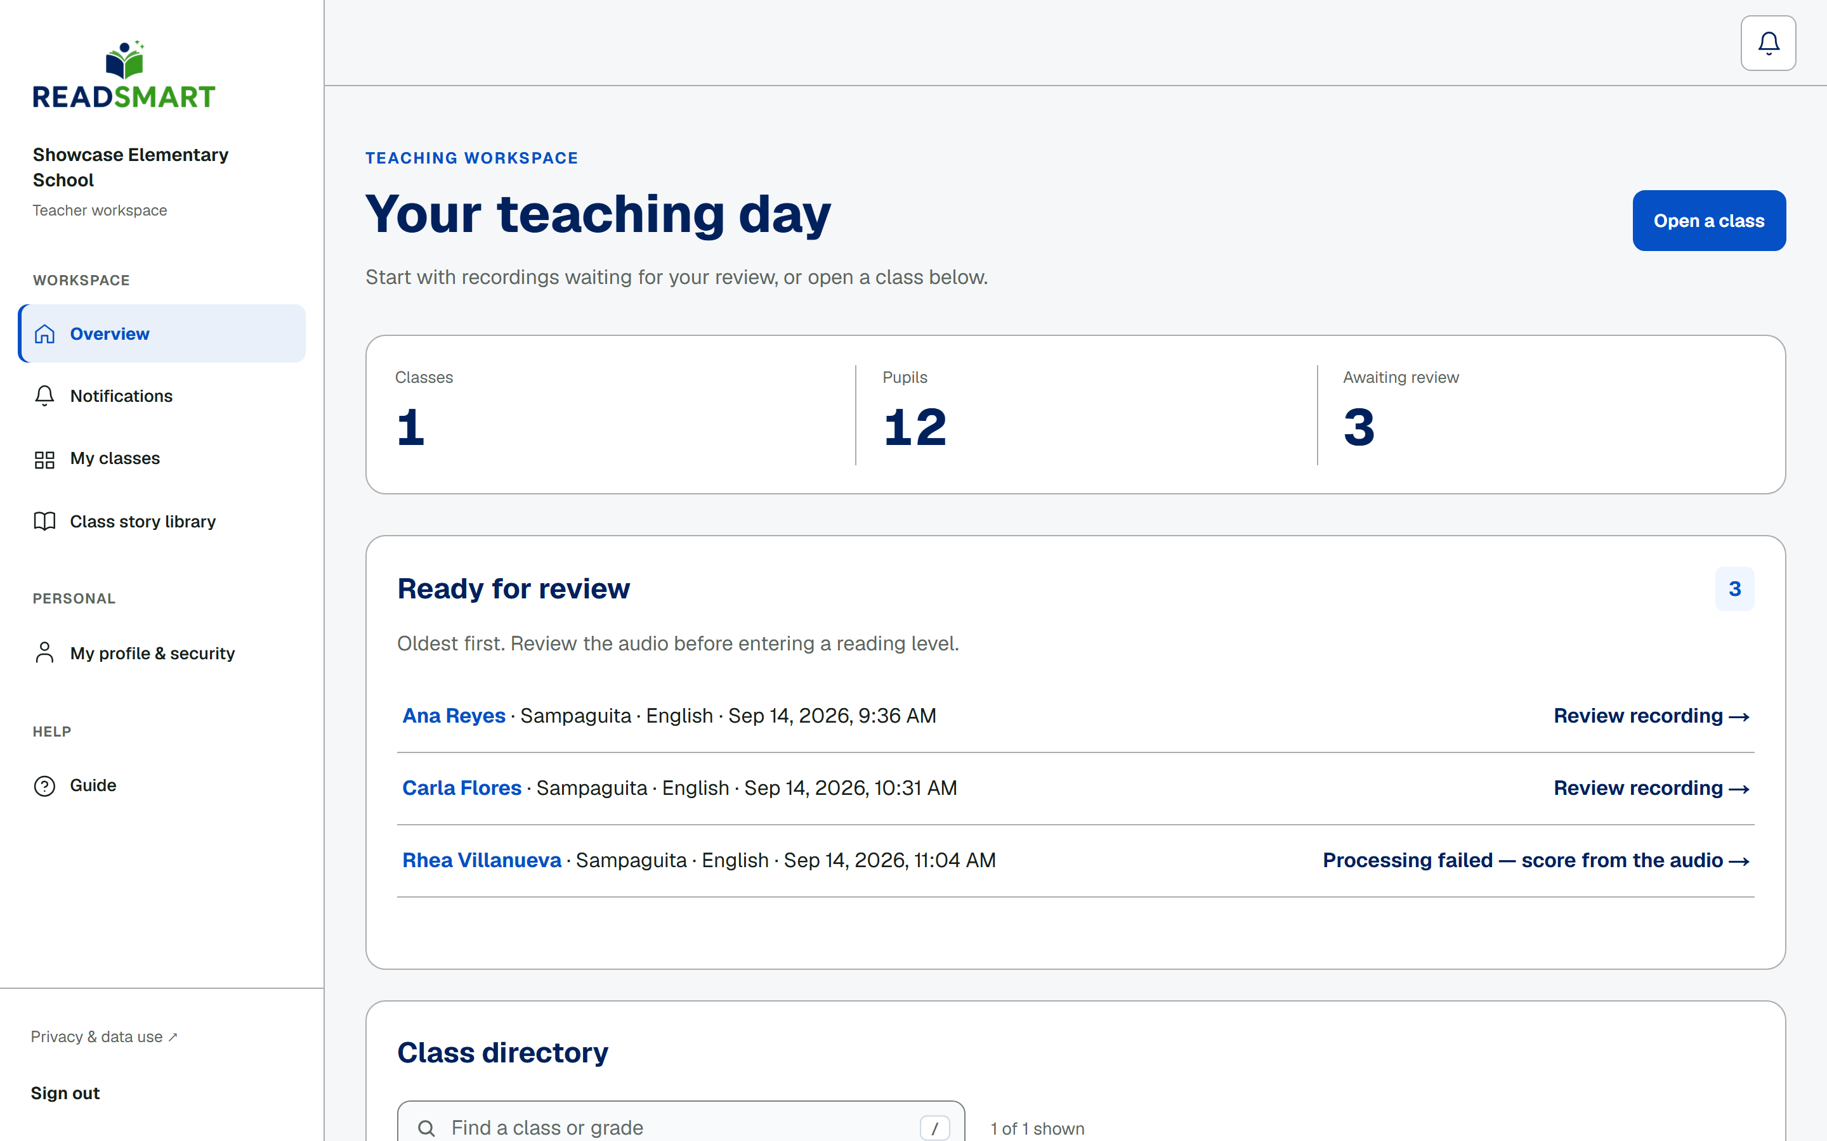Click the Guide question mark icon

[44, 785]
